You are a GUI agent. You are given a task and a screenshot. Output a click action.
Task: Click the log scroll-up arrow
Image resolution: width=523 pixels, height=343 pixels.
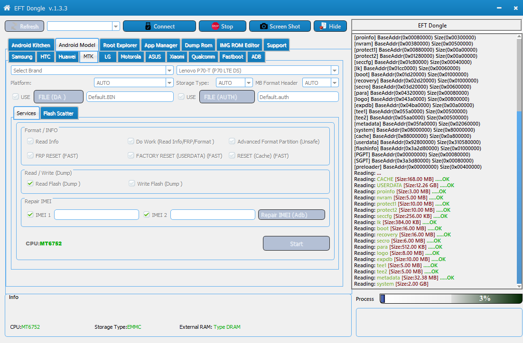pos(519,36)
